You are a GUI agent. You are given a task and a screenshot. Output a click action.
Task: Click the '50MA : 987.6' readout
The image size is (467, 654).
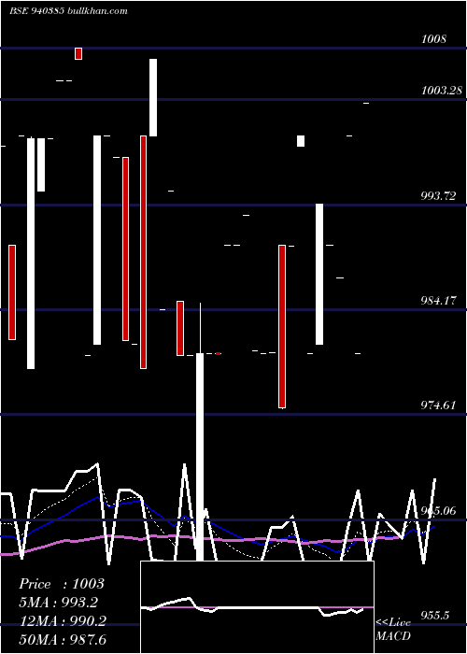pyautogui.click(x=63, y=639)
